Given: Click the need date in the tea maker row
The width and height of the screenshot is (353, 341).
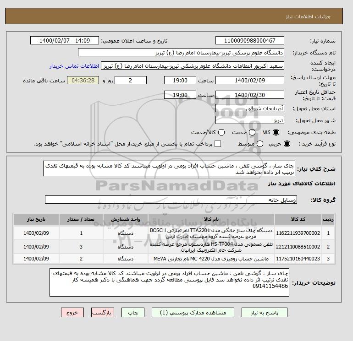Looking at the screenshot, I should tap(36, 233).
